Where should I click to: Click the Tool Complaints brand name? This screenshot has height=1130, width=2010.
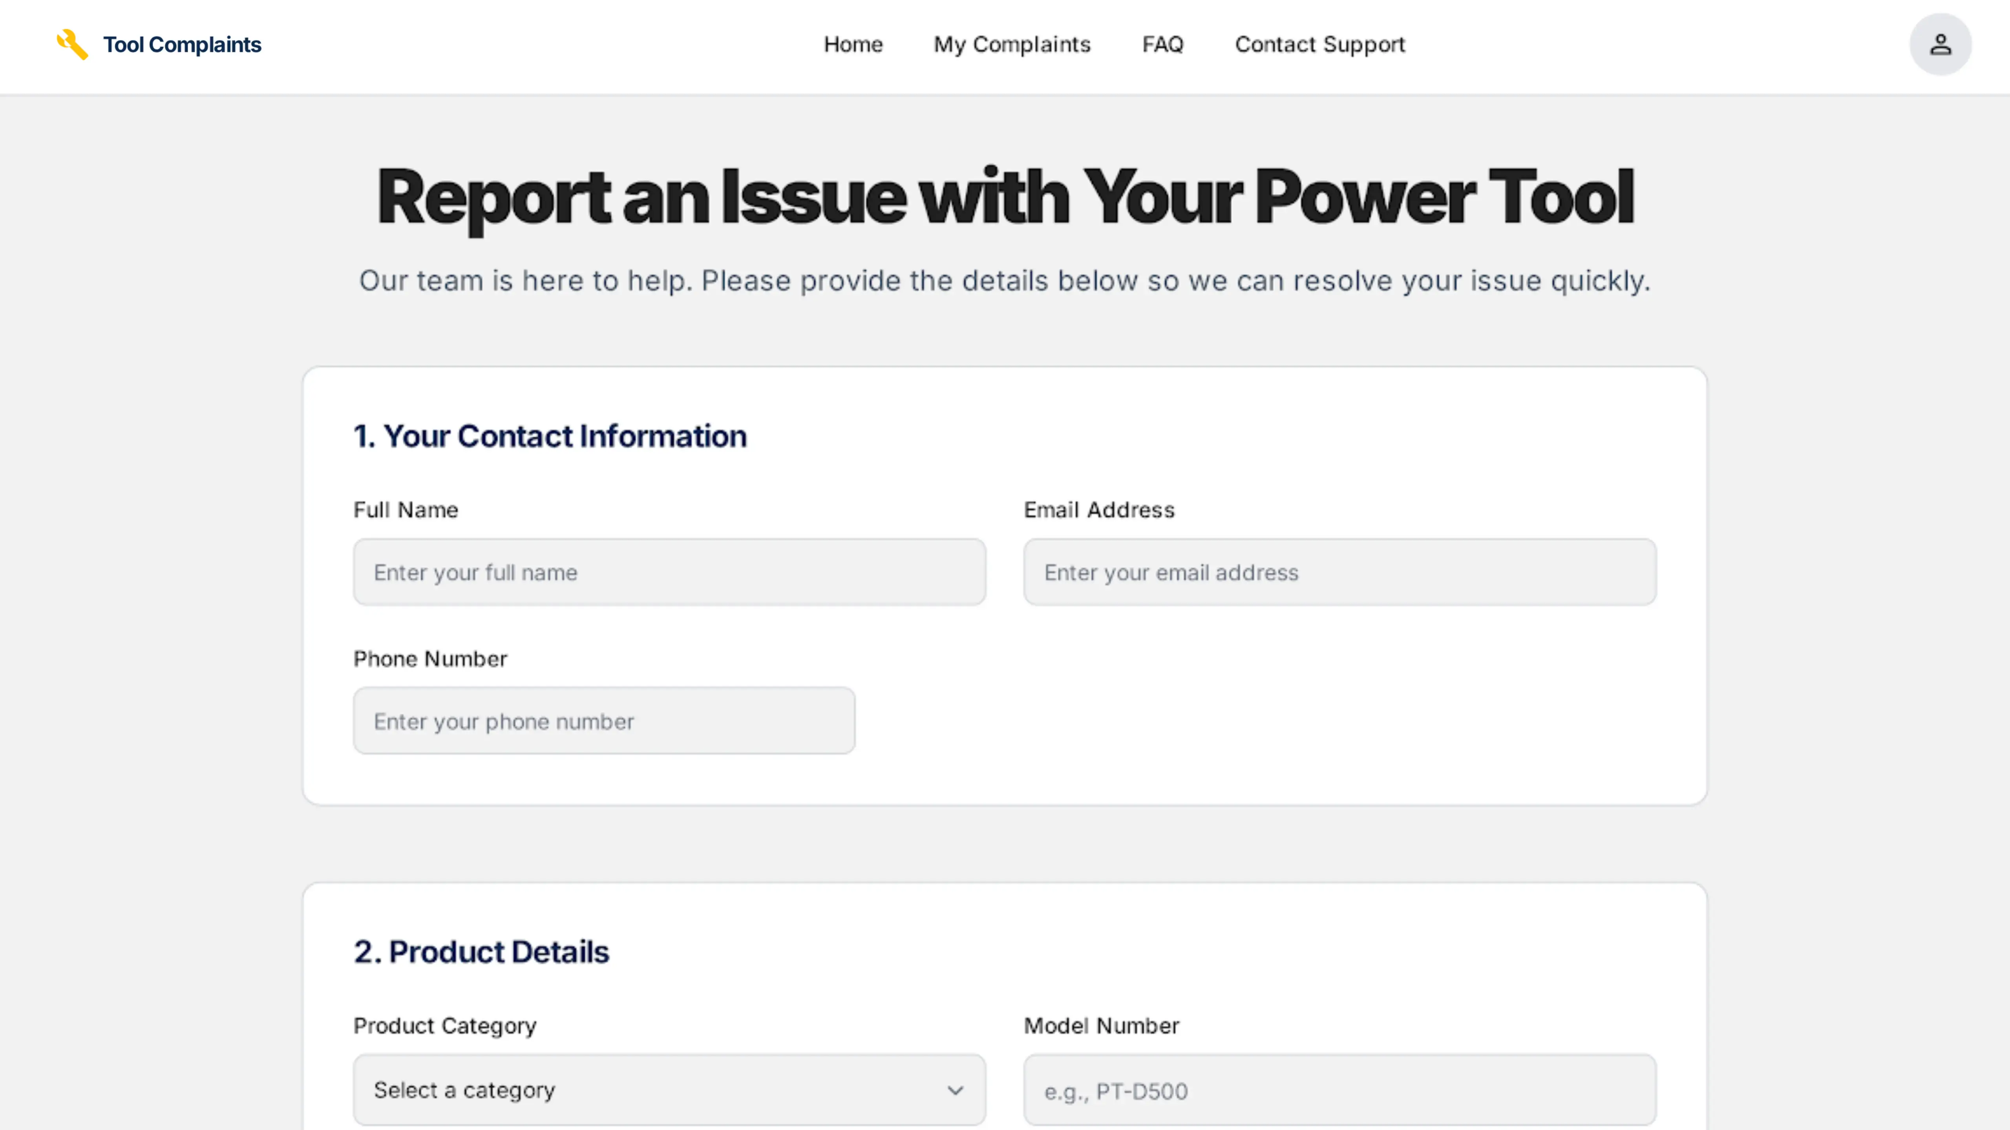[182, 44]
